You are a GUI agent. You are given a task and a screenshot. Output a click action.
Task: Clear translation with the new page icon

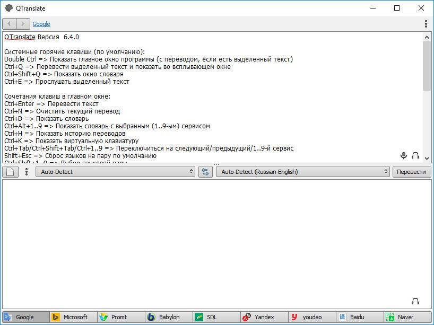click(x=11, y=172)
